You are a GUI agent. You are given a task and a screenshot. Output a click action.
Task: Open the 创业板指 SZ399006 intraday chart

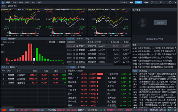pyautogui.click(x=109, y=23)
